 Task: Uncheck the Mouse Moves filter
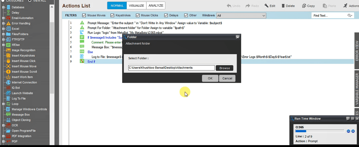point(84,16)
